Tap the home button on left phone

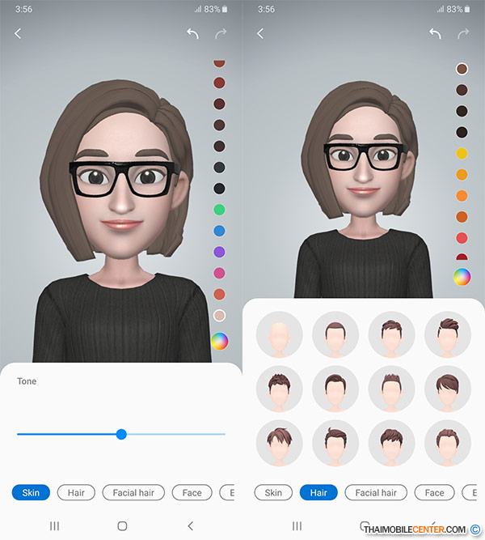click(122, 526)
